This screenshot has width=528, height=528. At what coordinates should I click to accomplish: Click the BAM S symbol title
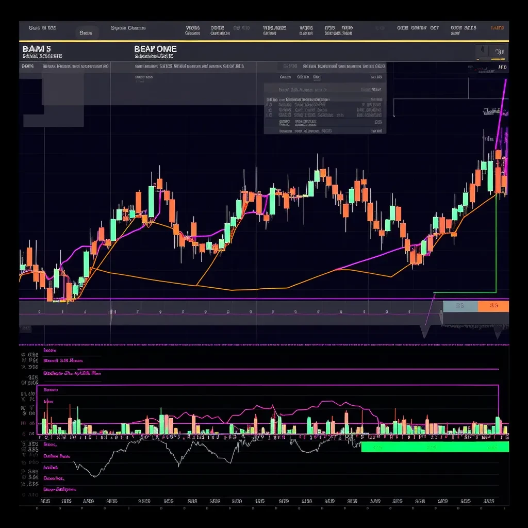coord(37,48)
